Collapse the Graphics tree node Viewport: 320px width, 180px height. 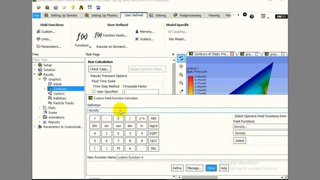tap(40, 79)
